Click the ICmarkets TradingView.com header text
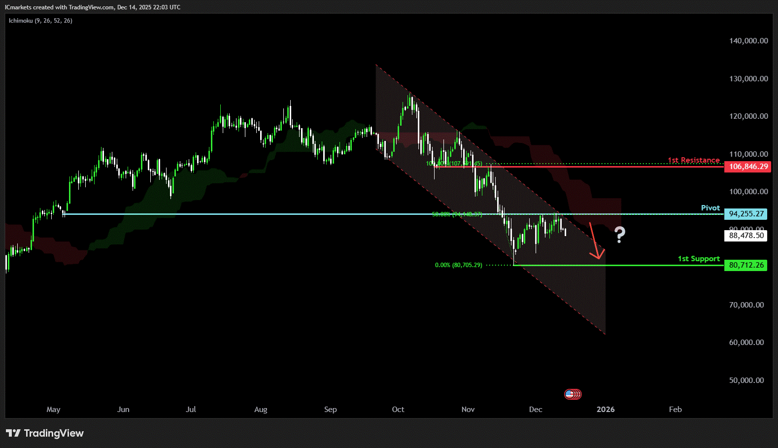 pos(93,7)
